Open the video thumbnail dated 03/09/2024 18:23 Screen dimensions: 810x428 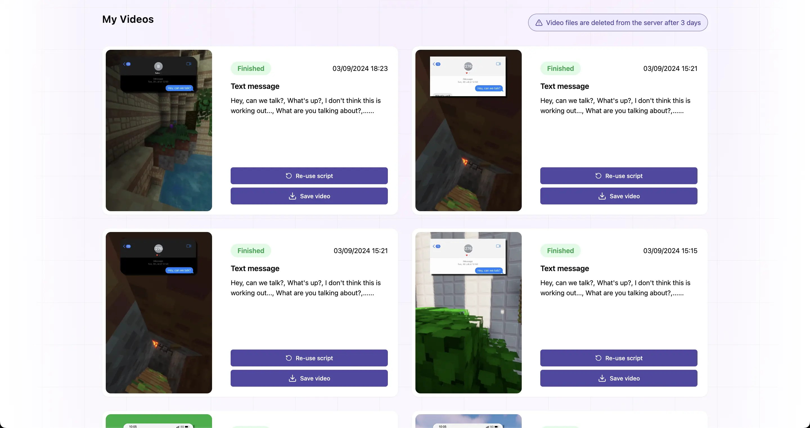pyautogui.click(x=159, y=130)
